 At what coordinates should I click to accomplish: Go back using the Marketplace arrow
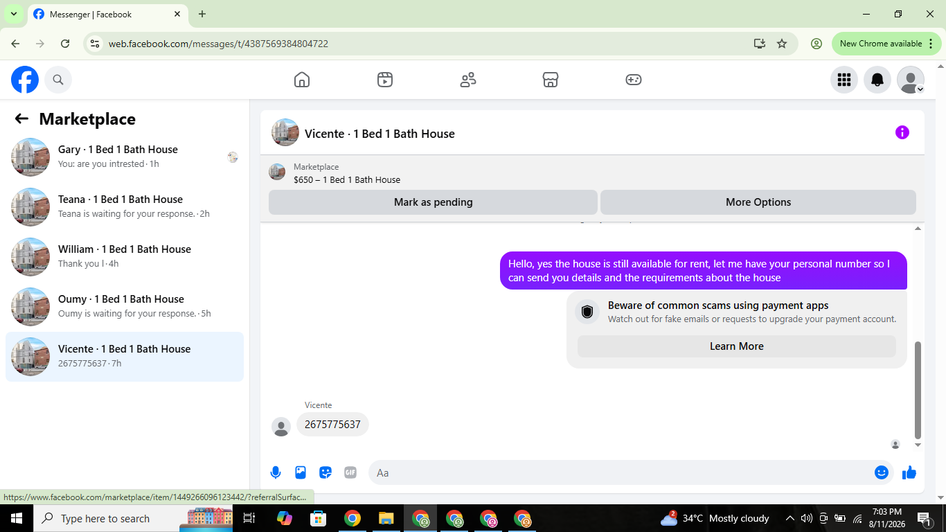(21, 118)
